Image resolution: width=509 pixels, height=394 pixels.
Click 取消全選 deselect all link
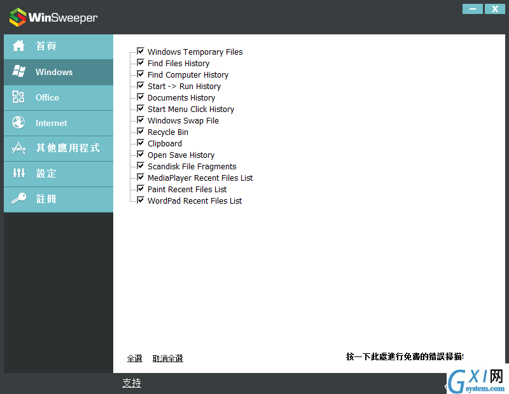pyautogui.click(x=168, y=358)
